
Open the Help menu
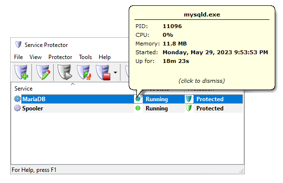pos(104,57)
